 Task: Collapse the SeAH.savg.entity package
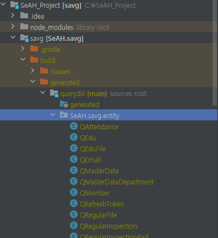click(52, 114)
